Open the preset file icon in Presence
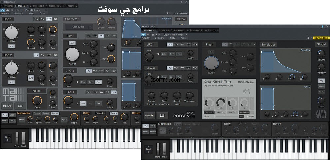The image size is (330, 160). click(x=153, y=35)
